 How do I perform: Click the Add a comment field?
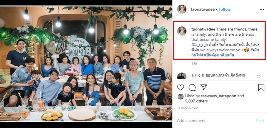coord(215,121)
